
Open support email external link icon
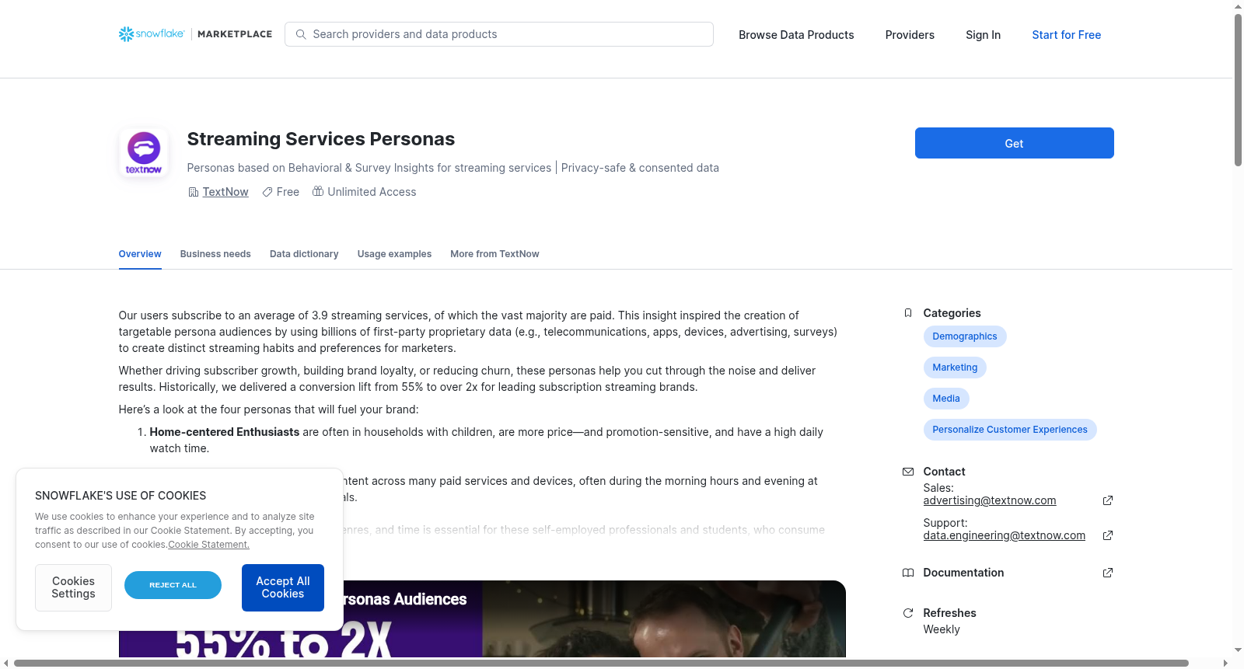click(x=1108, y=535)
